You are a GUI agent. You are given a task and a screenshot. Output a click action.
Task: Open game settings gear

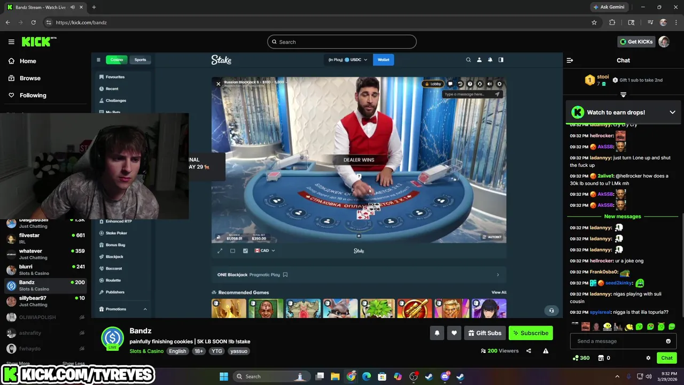pos(499,84)
